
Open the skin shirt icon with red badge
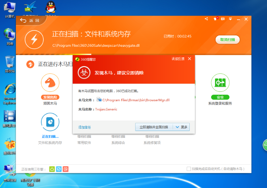pos(216,19)
